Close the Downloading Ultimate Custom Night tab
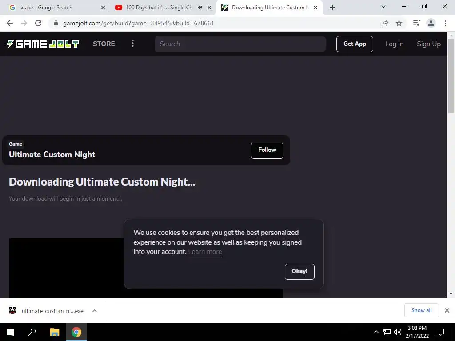Screen dimensions: 455x341 (315, 8)
